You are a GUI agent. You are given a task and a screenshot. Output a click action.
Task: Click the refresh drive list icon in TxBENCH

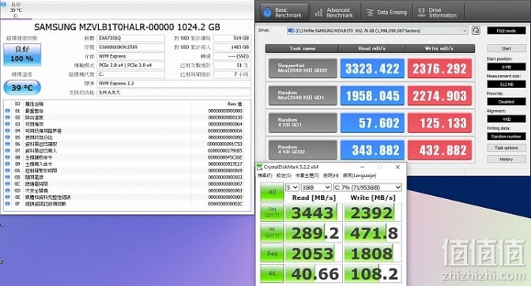[476, 31]
